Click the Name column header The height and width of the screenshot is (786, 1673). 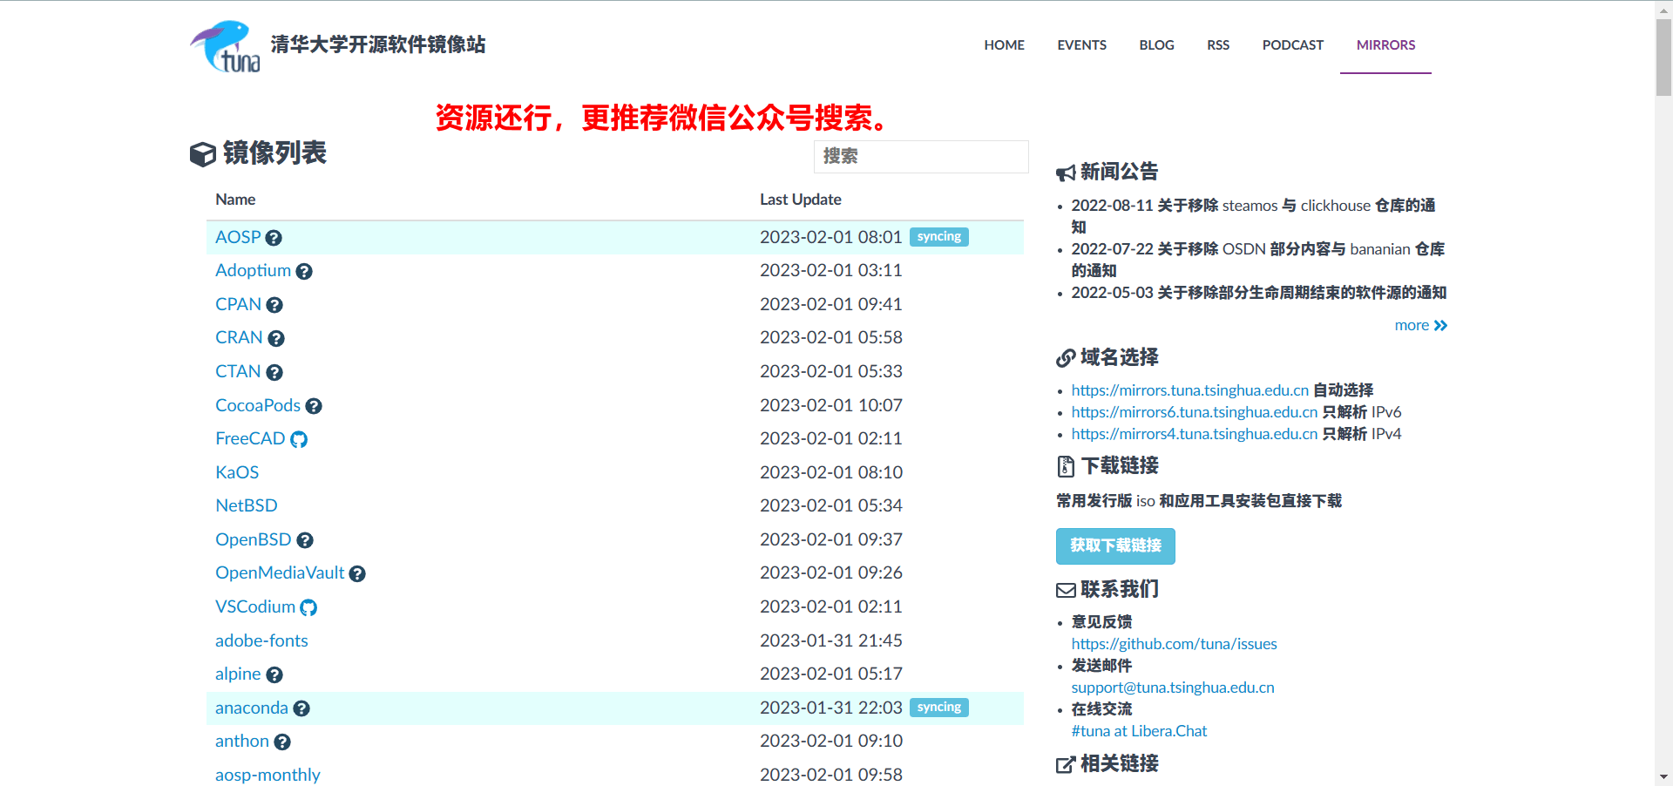pos(235,200)
